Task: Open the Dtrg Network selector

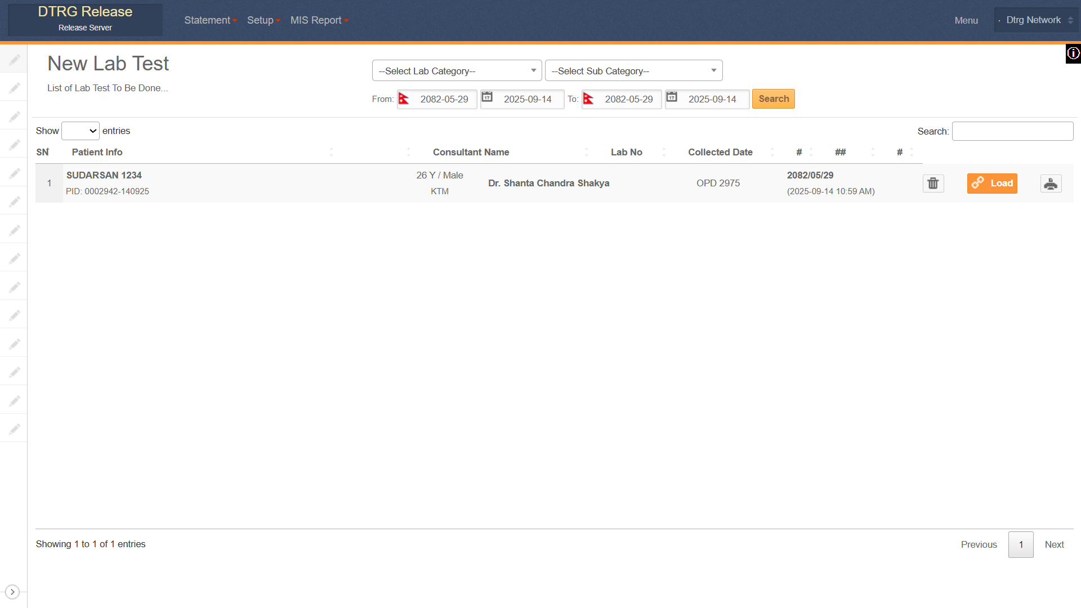Action: pyautogui.click(x=1036, y=20)
